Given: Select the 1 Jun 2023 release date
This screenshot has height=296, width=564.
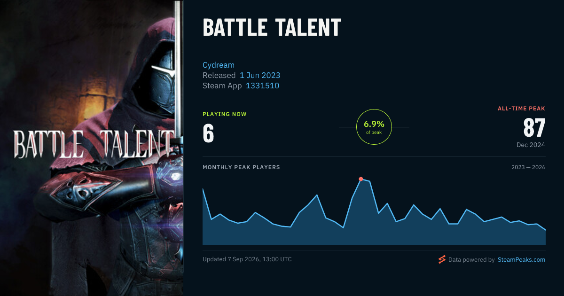Looking at the screenshot, I should (260, 75).
